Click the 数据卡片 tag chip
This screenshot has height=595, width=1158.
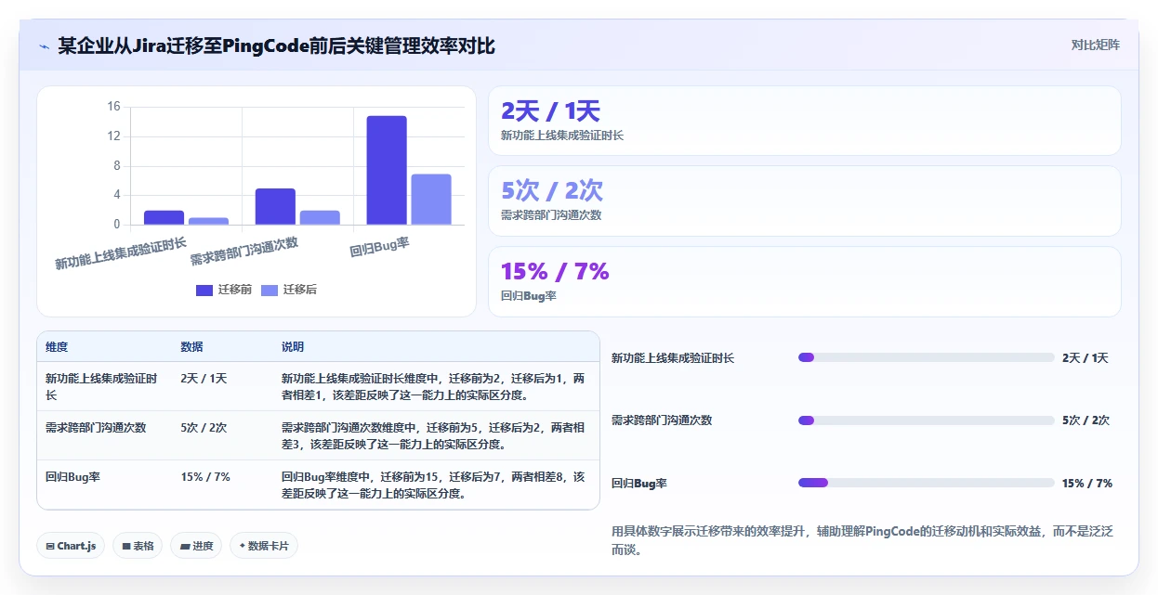click(x=264, y=546)
